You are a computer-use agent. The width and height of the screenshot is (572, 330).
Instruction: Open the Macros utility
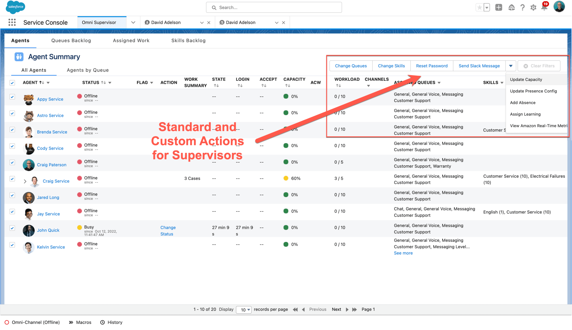pos(83,322)
